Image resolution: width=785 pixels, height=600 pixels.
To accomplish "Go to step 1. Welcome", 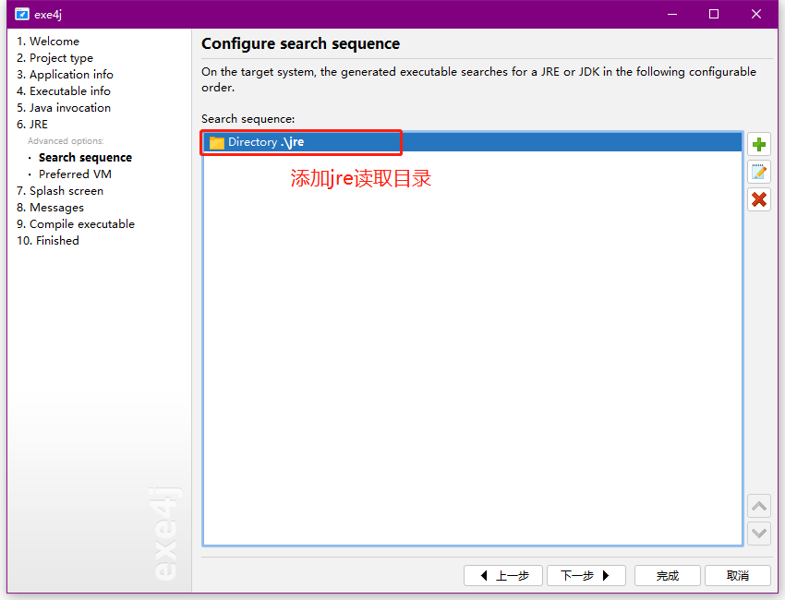I will pos(48,41).
